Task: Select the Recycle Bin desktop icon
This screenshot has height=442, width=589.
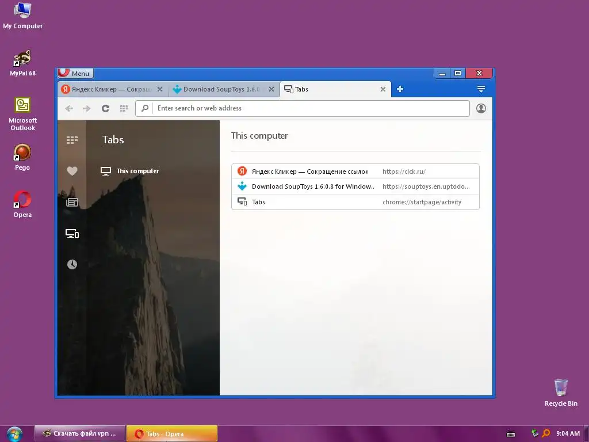Action: 561,393
